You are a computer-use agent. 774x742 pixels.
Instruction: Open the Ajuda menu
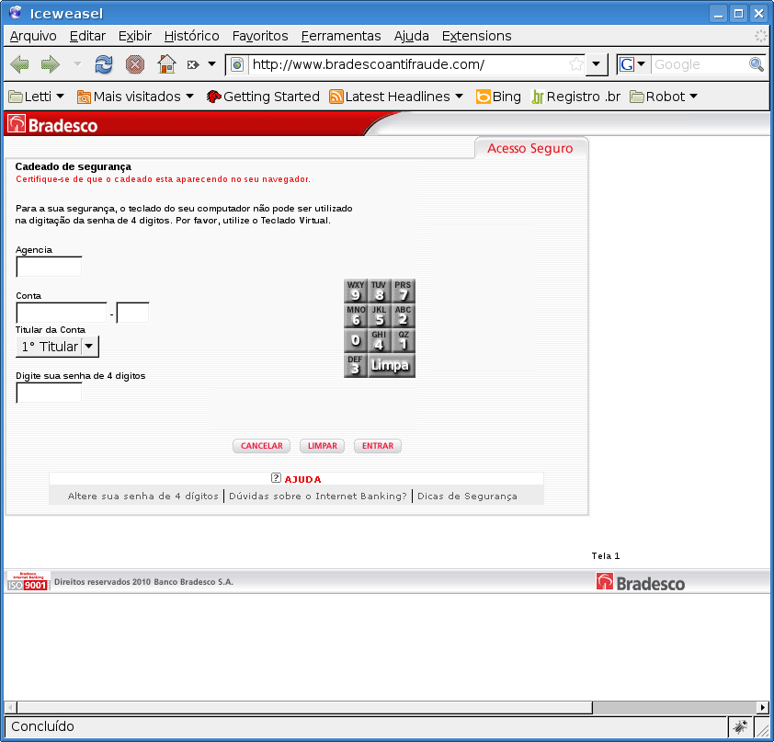coord(411,36)
